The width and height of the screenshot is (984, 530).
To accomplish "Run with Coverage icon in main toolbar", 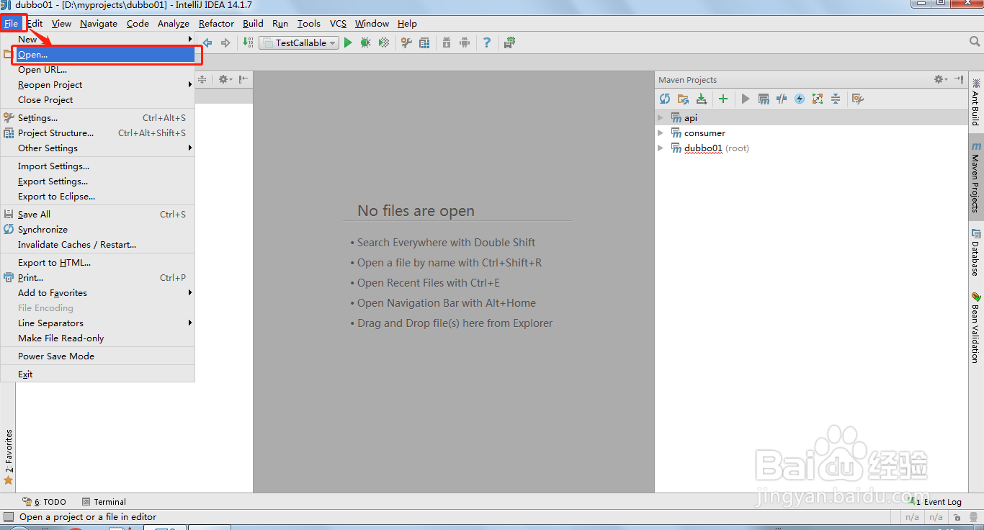I will [x=384, y=43].
